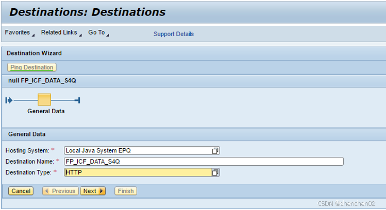Open the Favorites menu

pyautogui.click(x=18, y=33)
